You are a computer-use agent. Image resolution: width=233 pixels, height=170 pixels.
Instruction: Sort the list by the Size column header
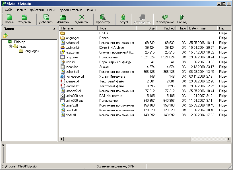coord(146,28)
